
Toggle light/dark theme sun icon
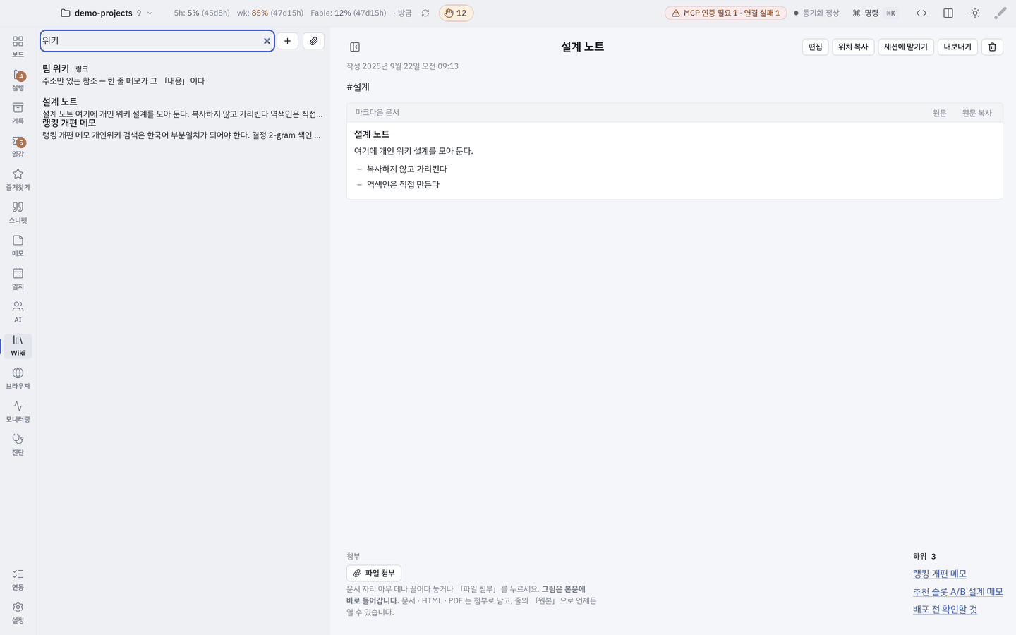[975, 13]
